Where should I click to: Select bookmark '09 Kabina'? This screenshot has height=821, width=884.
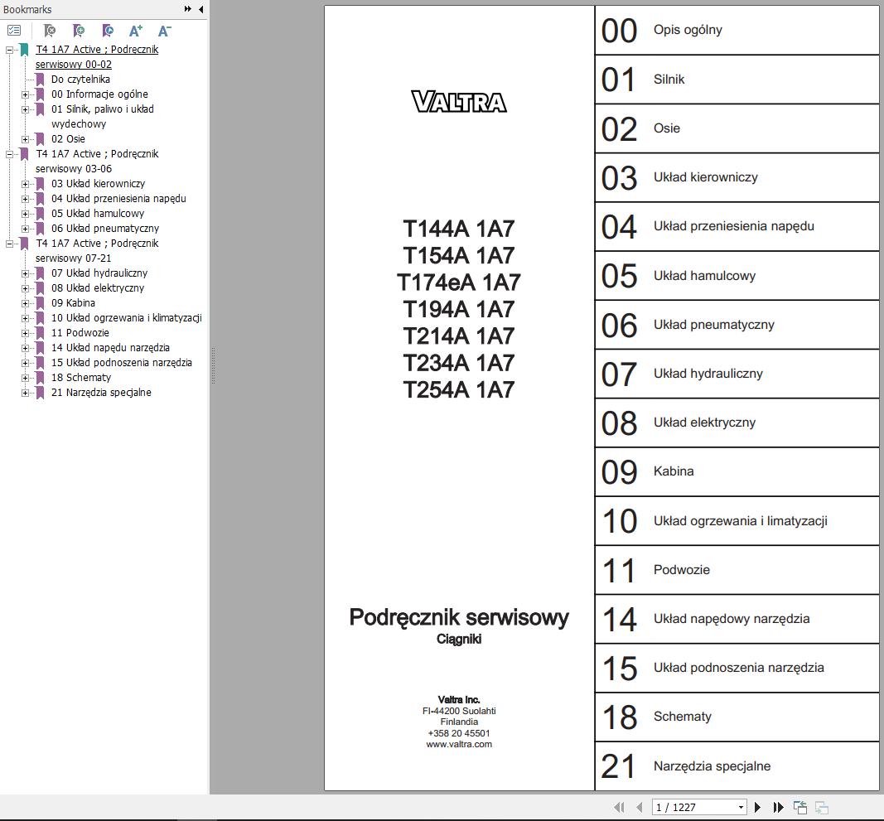(73, 302)
